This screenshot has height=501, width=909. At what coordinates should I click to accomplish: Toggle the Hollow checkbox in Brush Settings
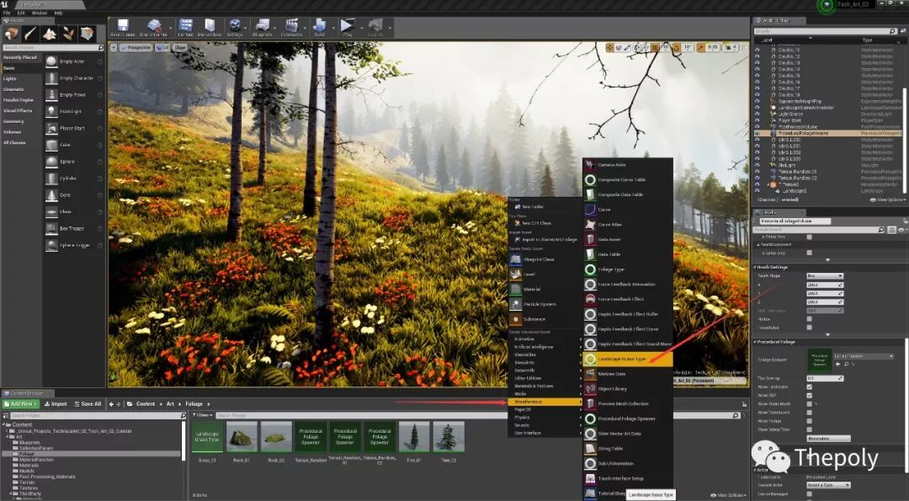(x=810, y=319)
